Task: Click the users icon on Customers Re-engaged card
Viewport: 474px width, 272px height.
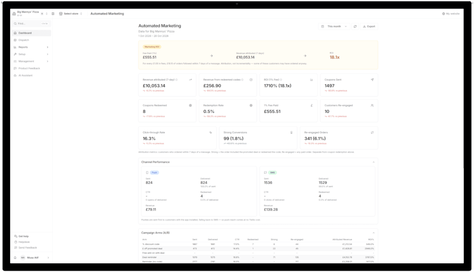Action: pyautogui.click(x=372, y=105)
